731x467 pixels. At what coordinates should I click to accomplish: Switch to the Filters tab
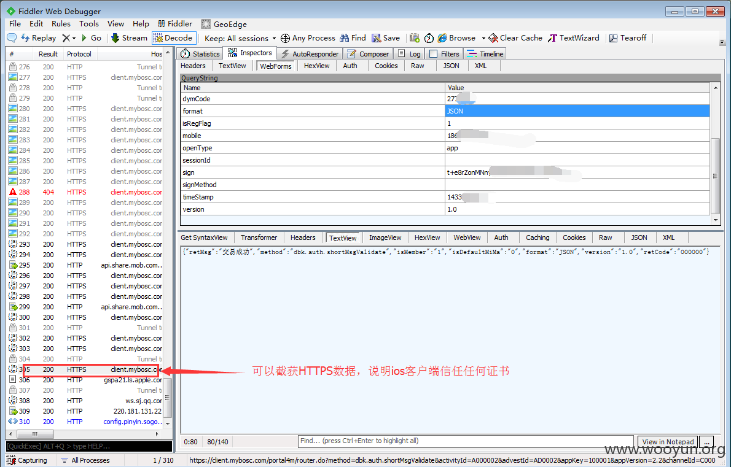coord(444,54)
